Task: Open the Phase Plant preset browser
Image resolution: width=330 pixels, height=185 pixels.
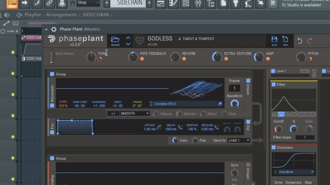Action: pyautogui.click(x=115, y=41)
